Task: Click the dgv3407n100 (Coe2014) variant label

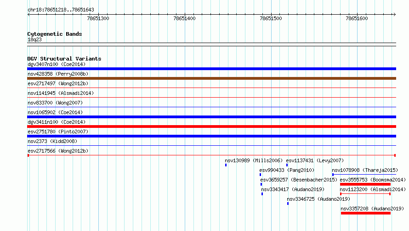Action: 57,64
